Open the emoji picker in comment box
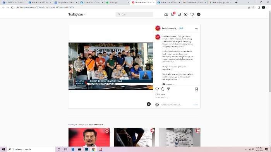This screenshot has height=152, width=271. pos(157,105)
